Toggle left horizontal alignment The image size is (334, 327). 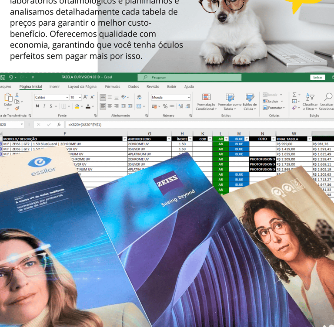pos(103,106)
